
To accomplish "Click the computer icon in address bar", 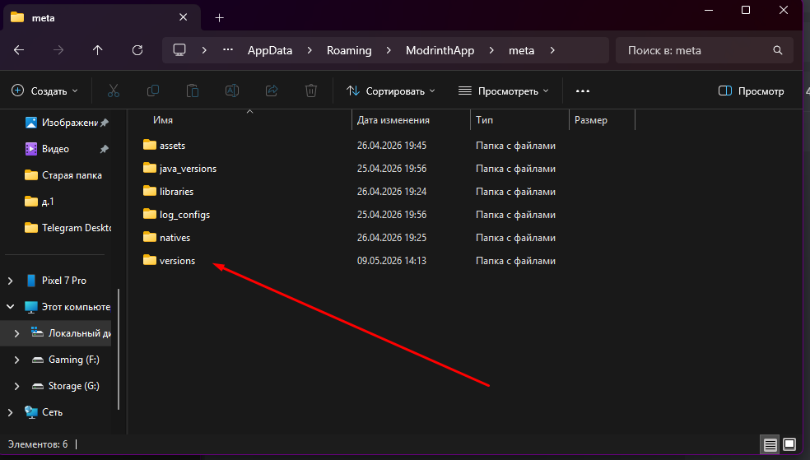I will [179, 50].
